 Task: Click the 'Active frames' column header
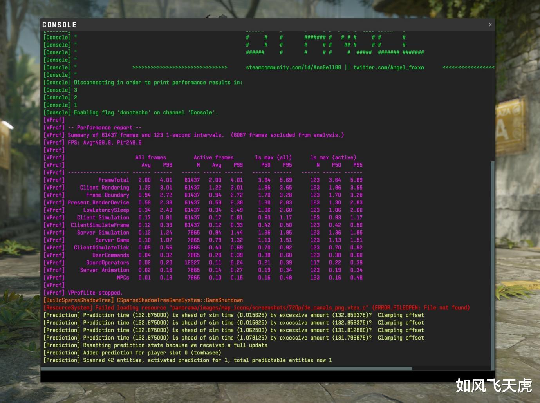(213, 157)
